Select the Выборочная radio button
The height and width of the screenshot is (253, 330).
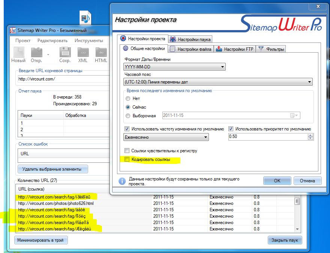point(128,116)
